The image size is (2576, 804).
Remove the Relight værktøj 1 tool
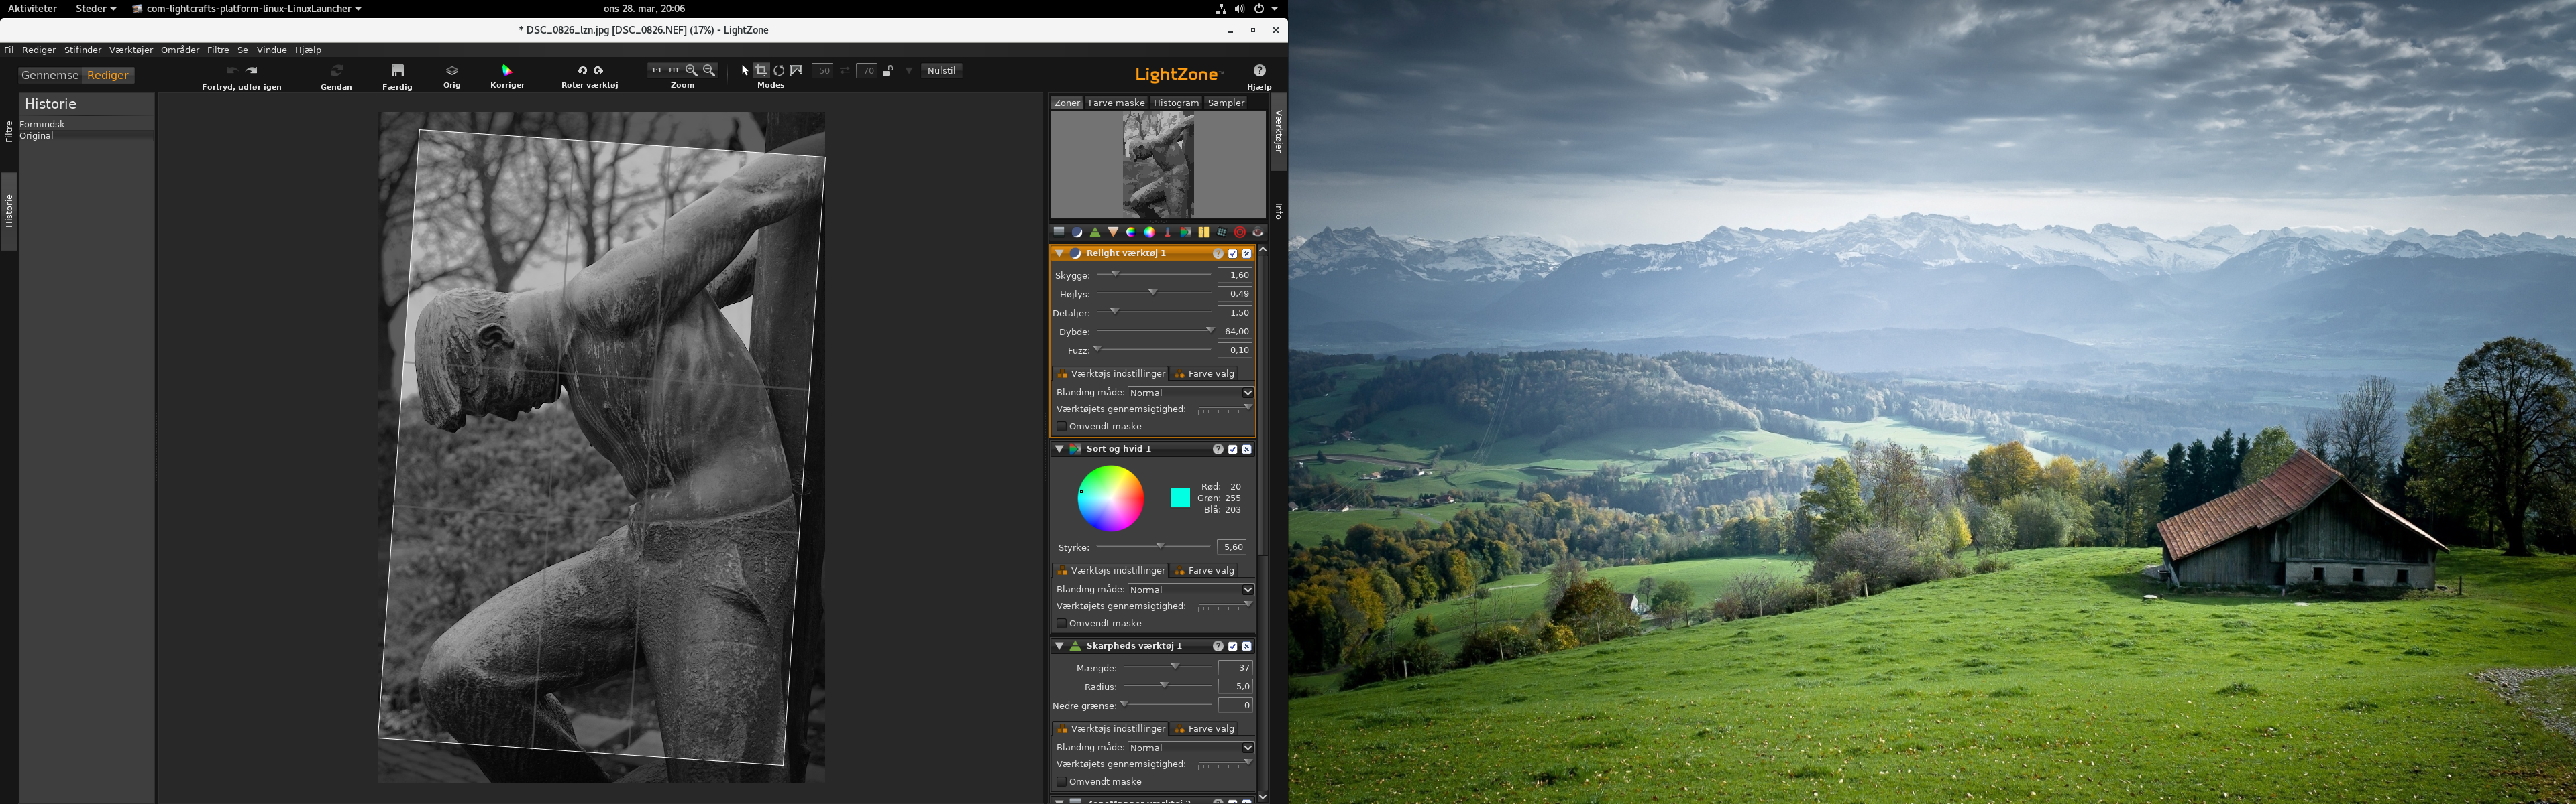pyautogui.click(x=1246, y=254)
